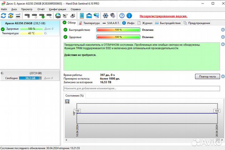Save the chart using floppy icon

pos(67,101)
